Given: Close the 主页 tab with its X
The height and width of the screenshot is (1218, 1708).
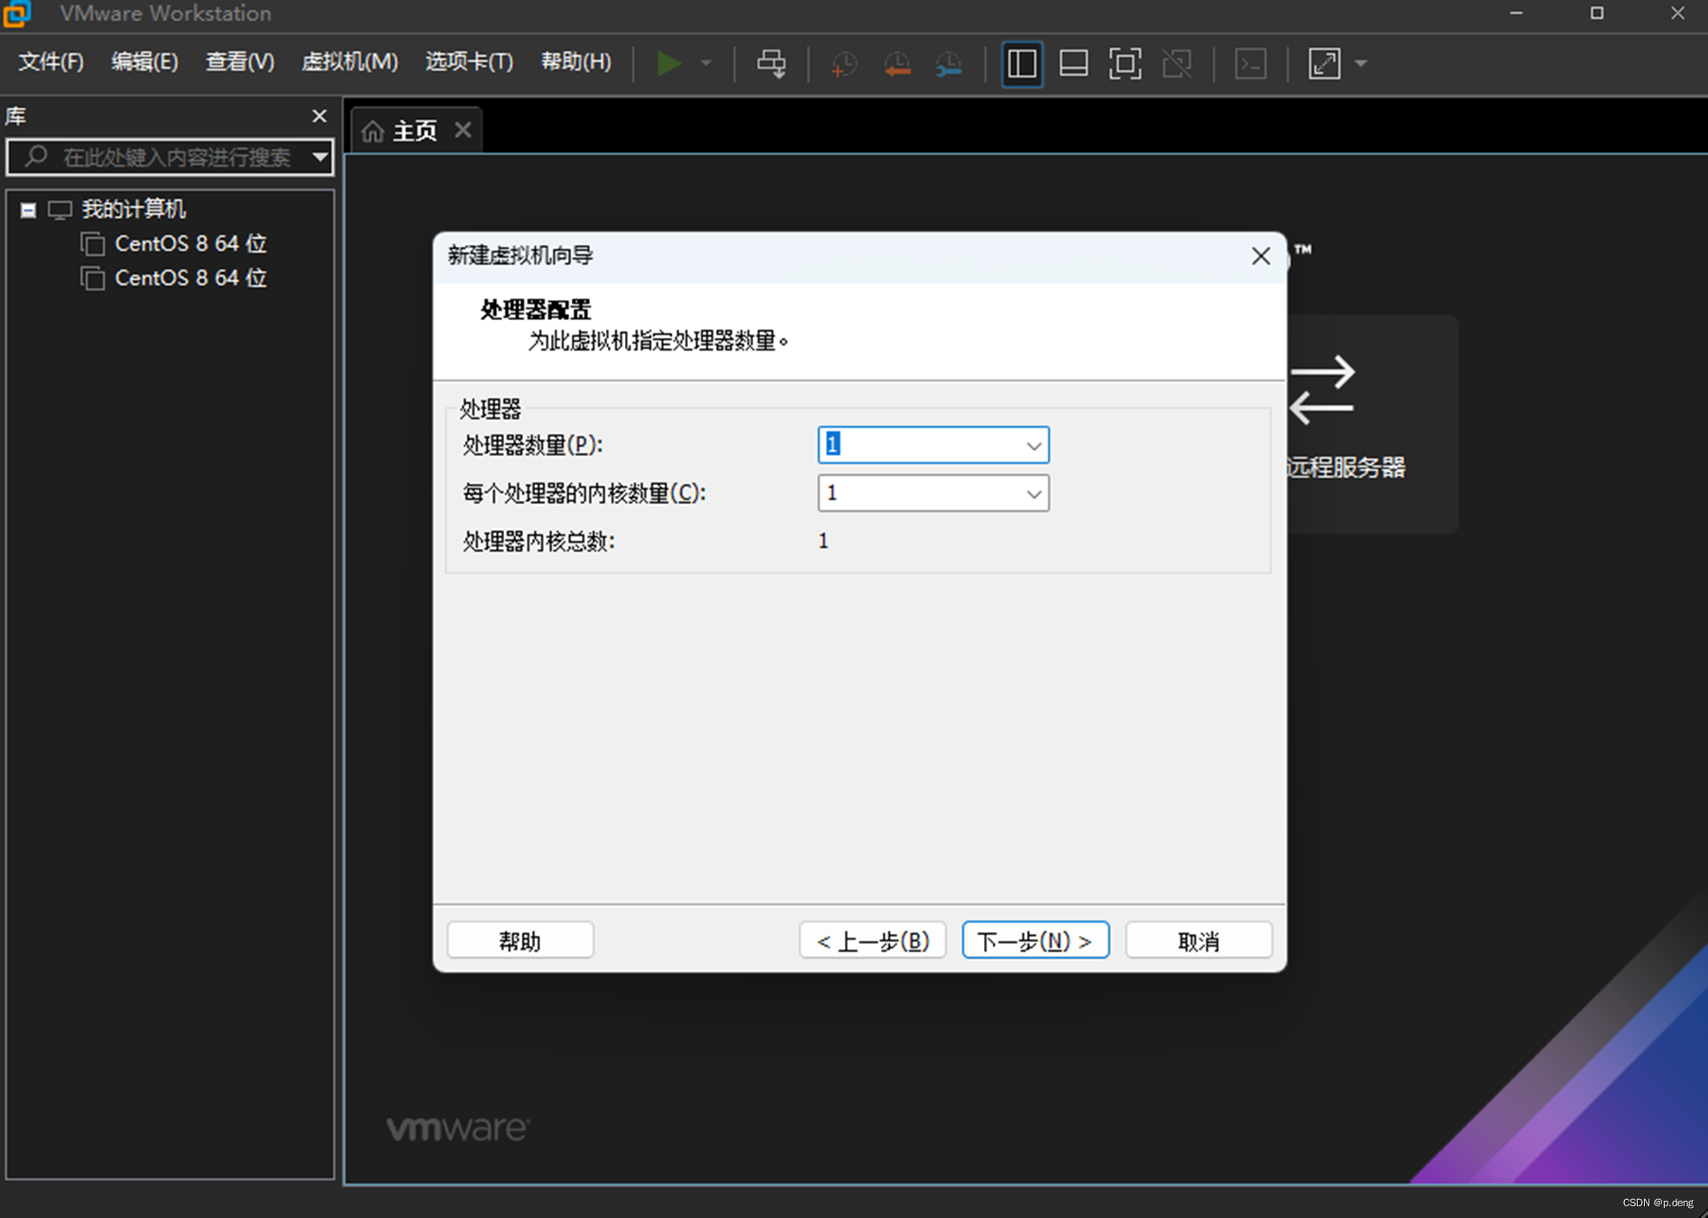Looking at the screenshot, I should (x=463, y=130).
